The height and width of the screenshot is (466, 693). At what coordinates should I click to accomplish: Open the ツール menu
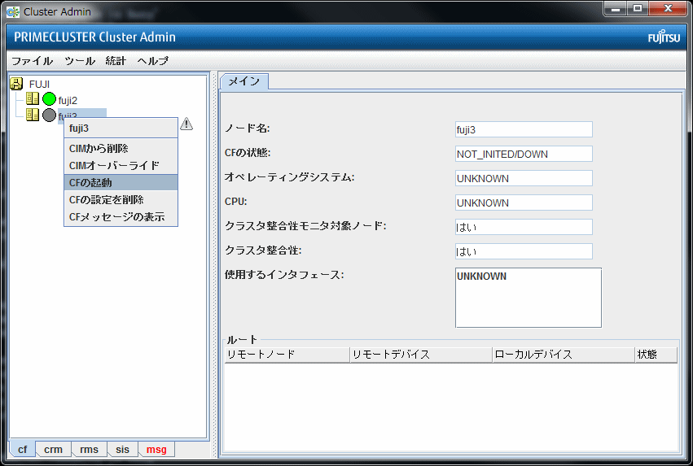tap(80, 61)
